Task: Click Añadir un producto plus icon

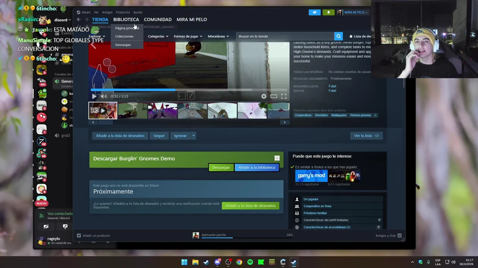Action: (x=79, y=236)
